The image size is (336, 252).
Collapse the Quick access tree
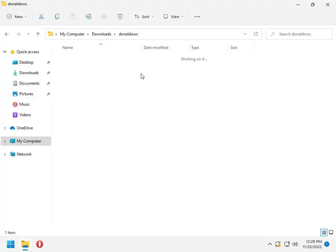tap(5, 52)
